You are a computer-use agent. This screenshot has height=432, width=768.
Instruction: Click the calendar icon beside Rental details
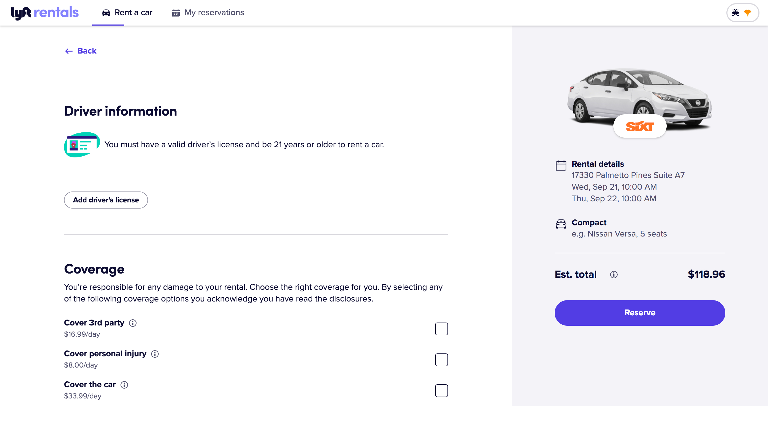tap(561, 165)
